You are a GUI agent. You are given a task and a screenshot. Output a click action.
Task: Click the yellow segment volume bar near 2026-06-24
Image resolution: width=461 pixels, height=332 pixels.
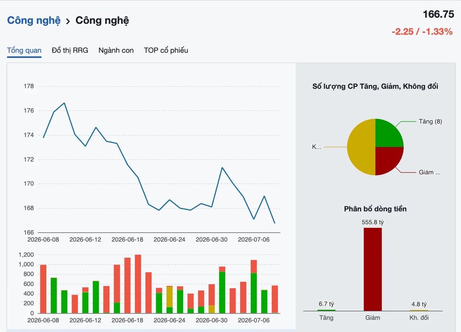(x=169, y=297)
